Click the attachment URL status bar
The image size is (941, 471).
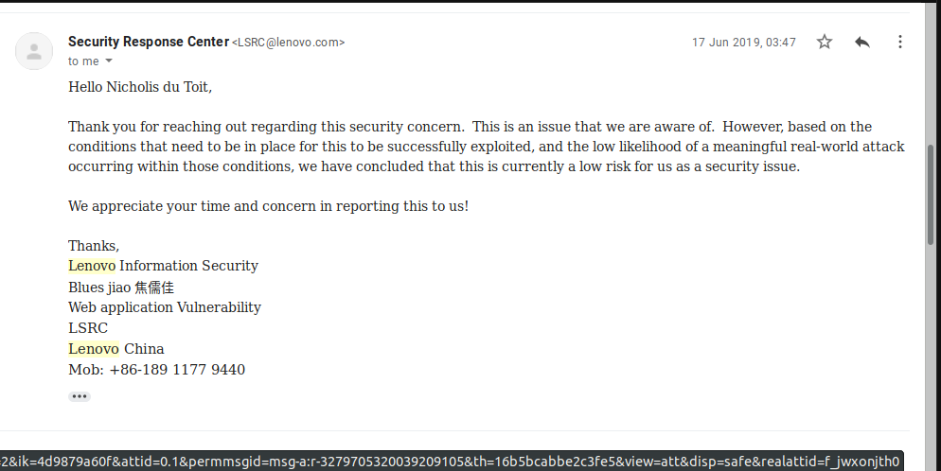[450, 462]
